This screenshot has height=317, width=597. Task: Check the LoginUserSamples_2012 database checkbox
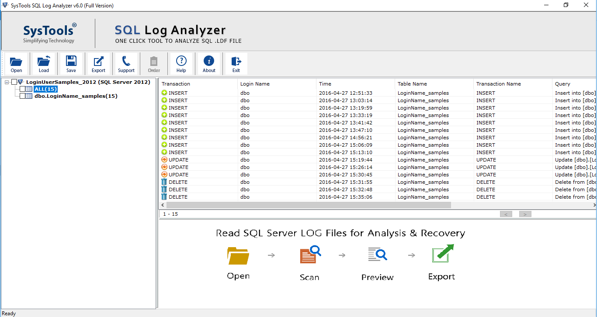click(x=14, y=82)
